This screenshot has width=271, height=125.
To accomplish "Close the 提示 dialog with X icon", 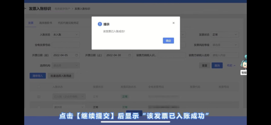I will coord(174,23).
